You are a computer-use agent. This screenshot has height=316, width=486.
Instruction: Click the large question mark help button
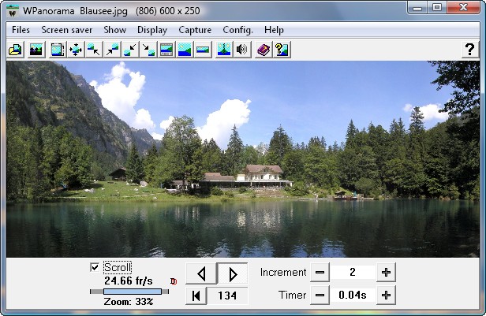click(470, 50)
